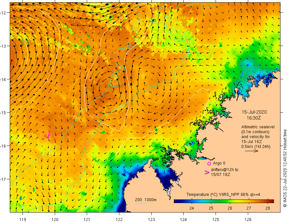Viewport: 287px width, 222px height.
Task: Click the time text 16:30Z
Action: (254, 118)
